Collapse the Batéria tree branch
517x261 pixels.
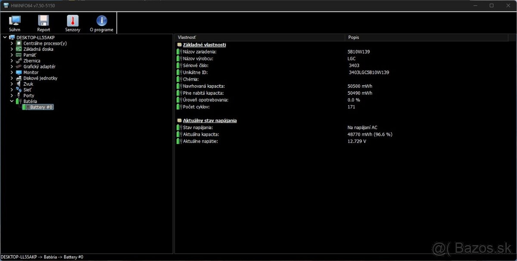(x=12, y=101)
